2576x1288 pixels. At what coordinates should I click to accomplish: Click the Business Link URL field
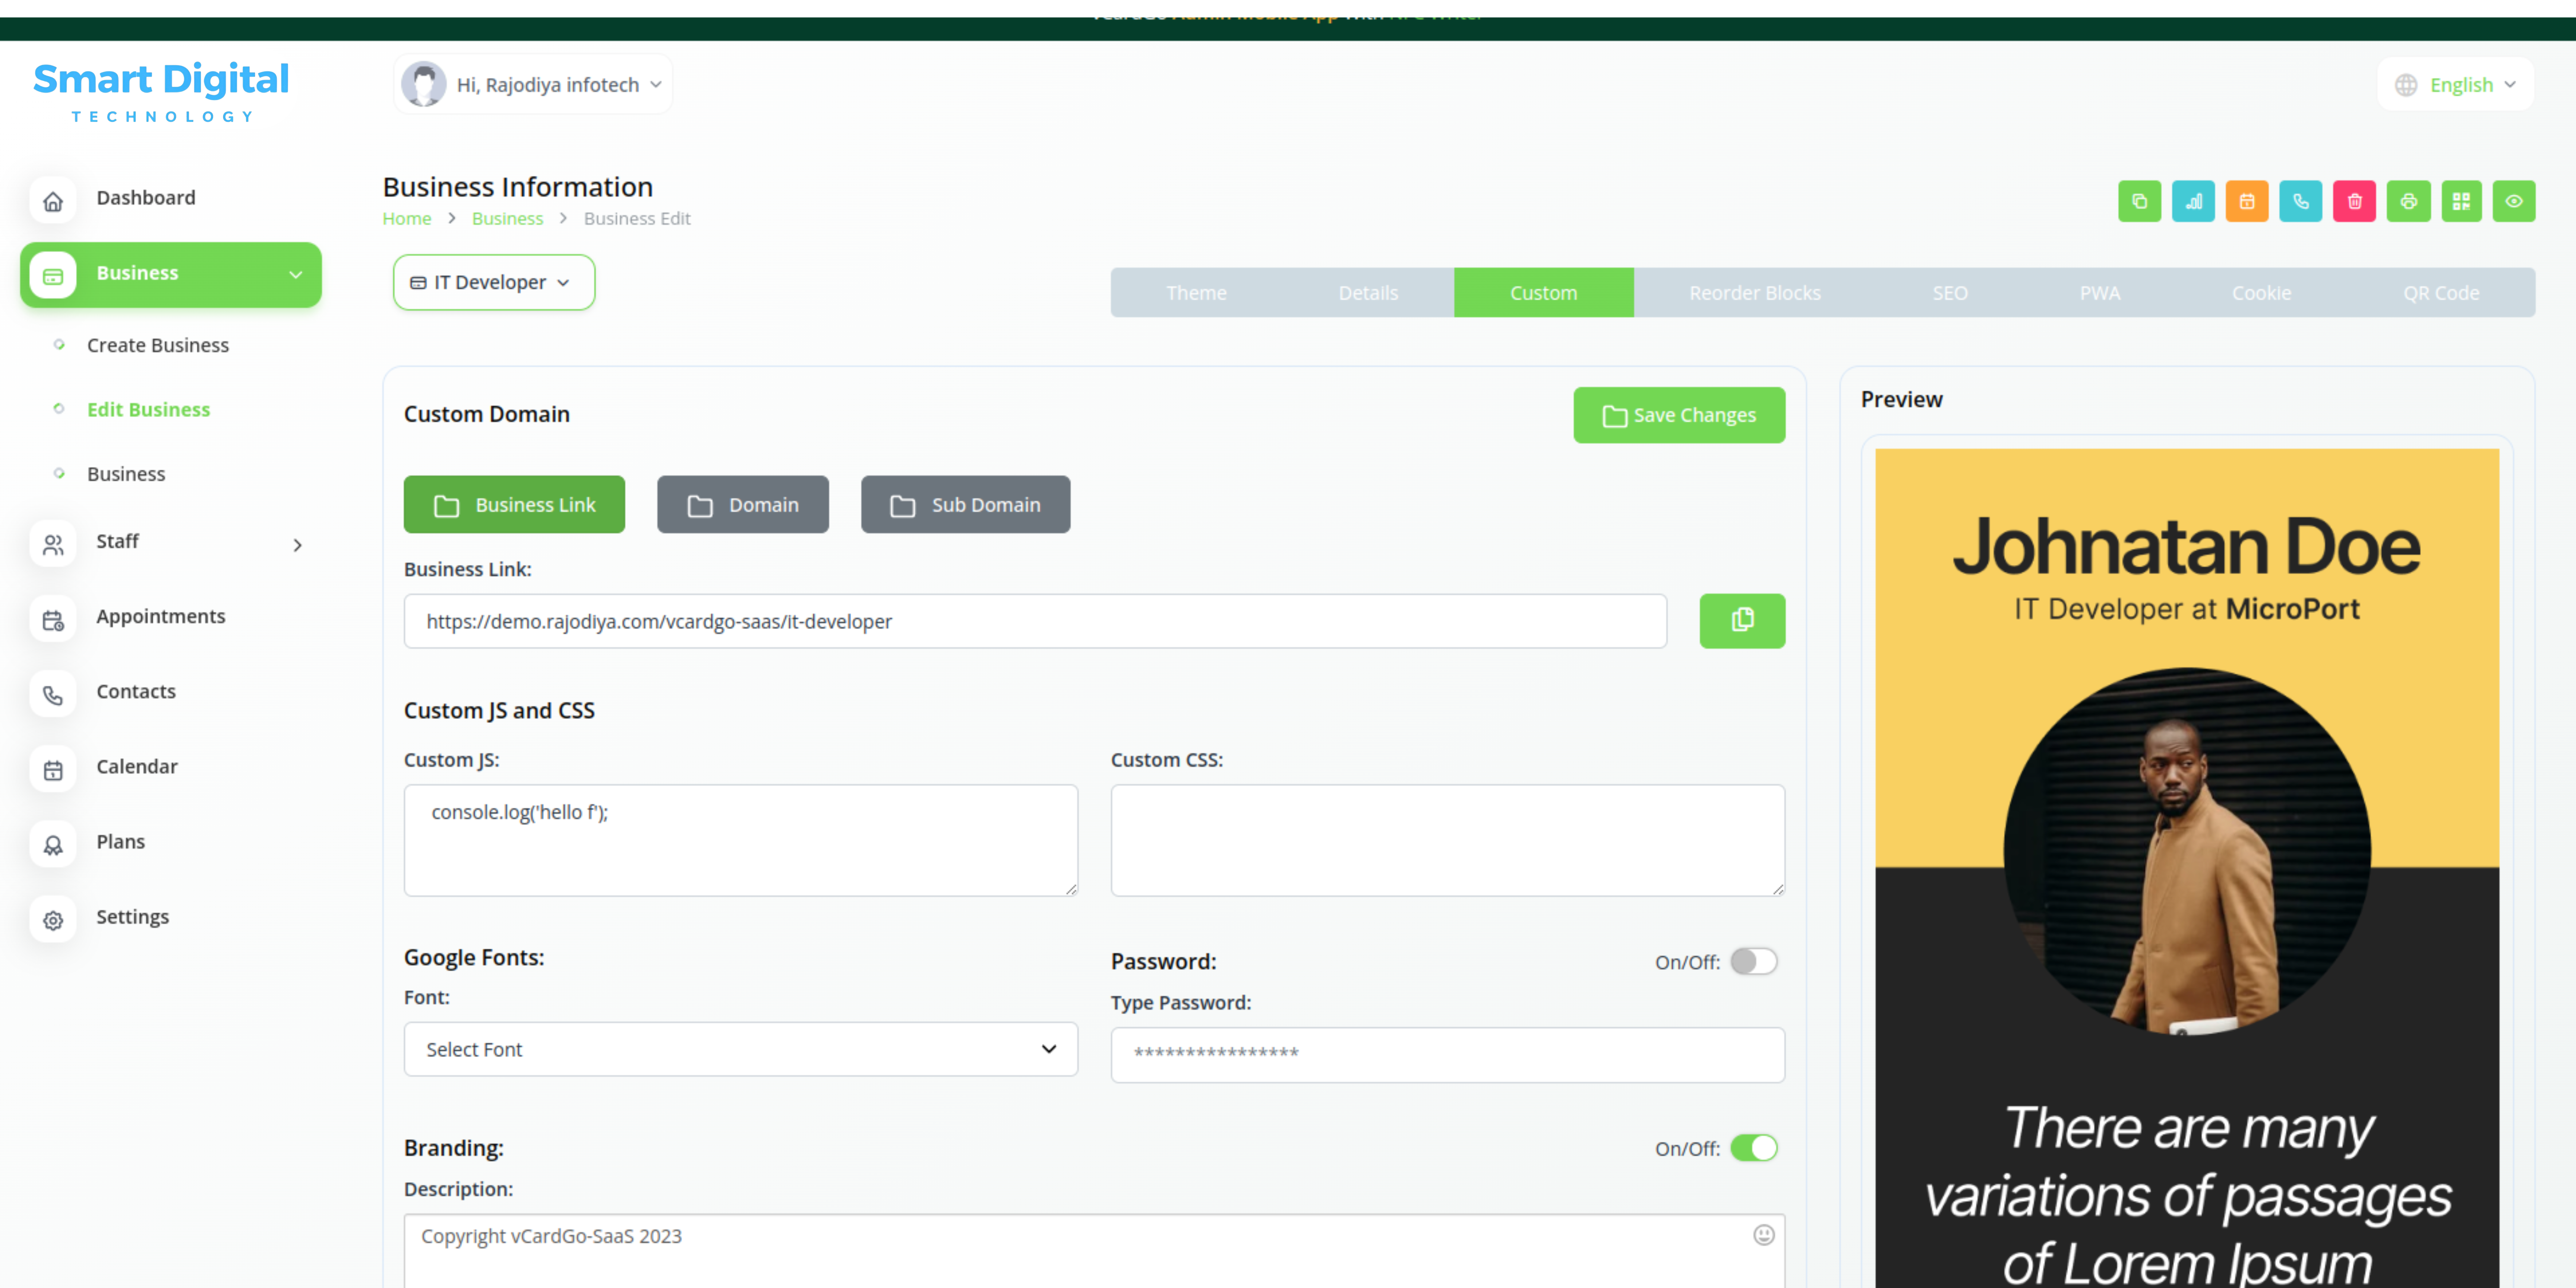[x=1035, y=621]
